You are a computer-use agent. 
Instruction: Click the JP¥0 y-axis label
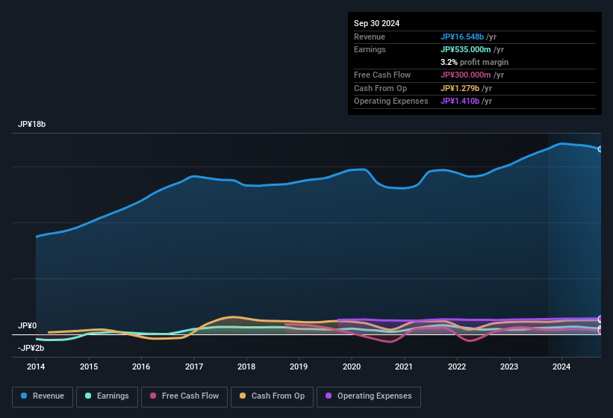coord(27,325)
